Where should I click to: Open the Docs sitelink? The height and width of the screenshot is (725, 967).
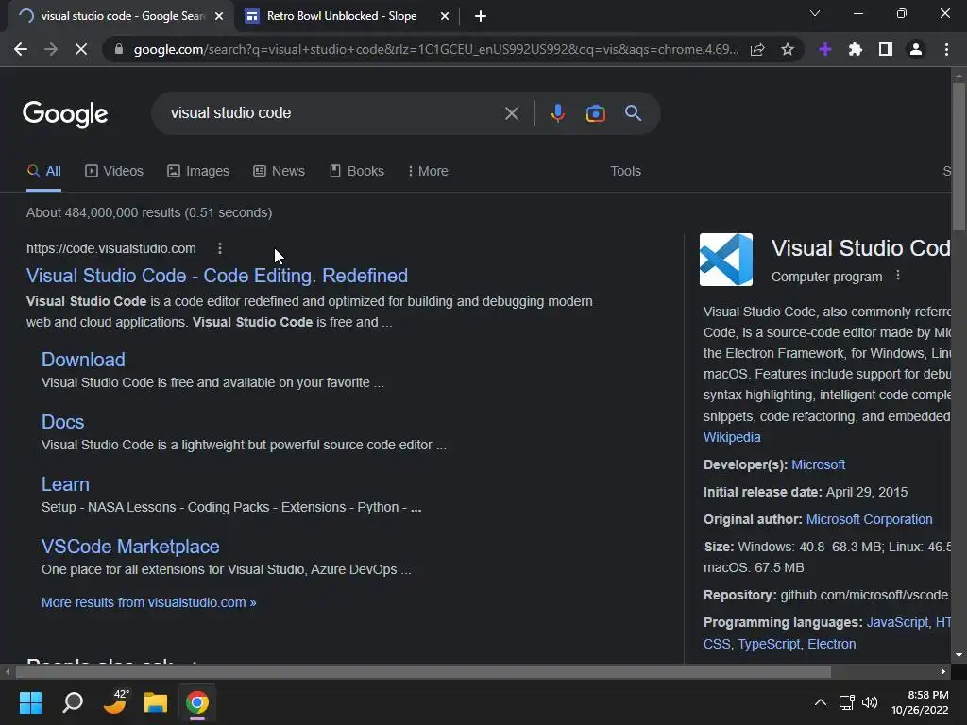point(63,422)
